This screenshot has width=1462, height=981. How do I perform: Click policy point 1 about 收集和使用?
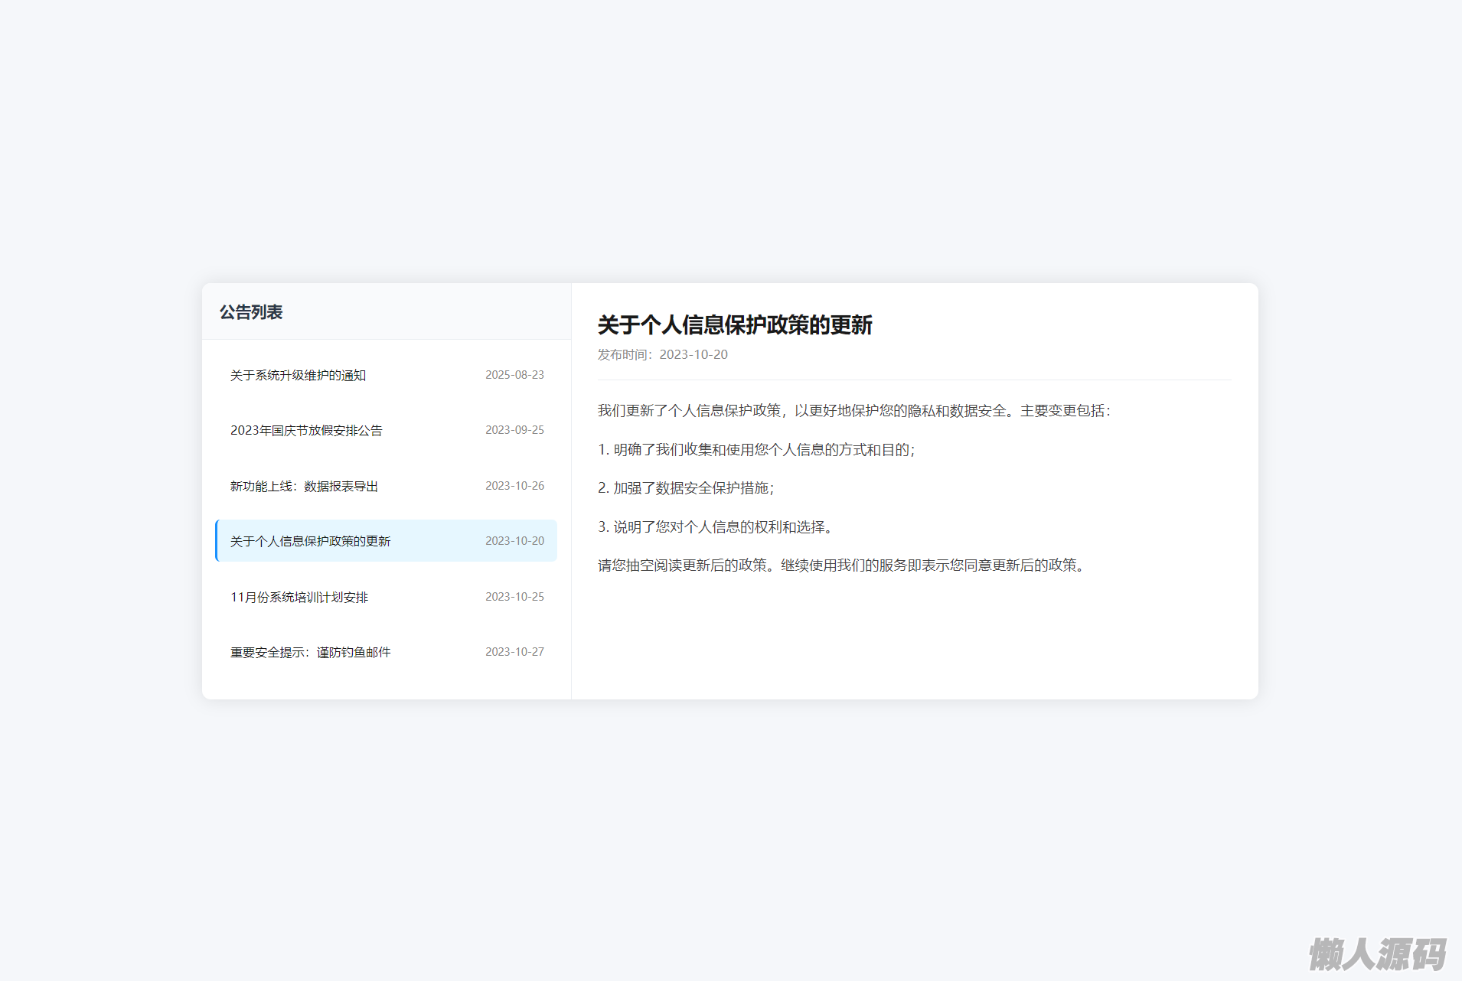[755, 450]
